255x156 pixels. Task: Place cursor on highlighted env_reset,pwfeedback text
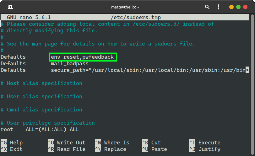(x=83, y=57)
